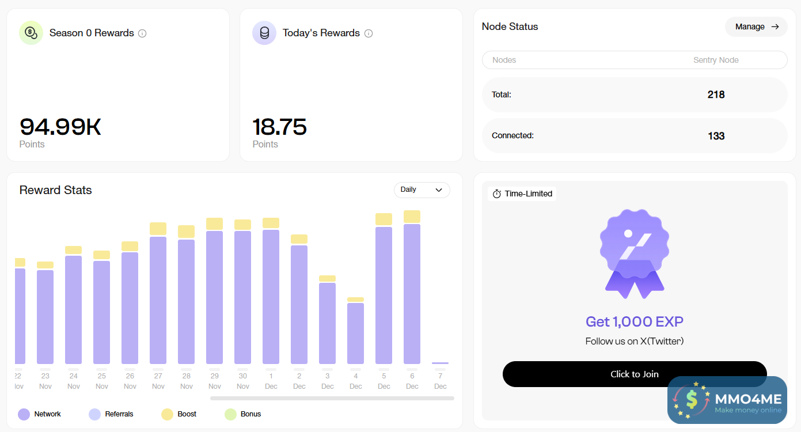Click the 5 Dec date label

[384, 381]
